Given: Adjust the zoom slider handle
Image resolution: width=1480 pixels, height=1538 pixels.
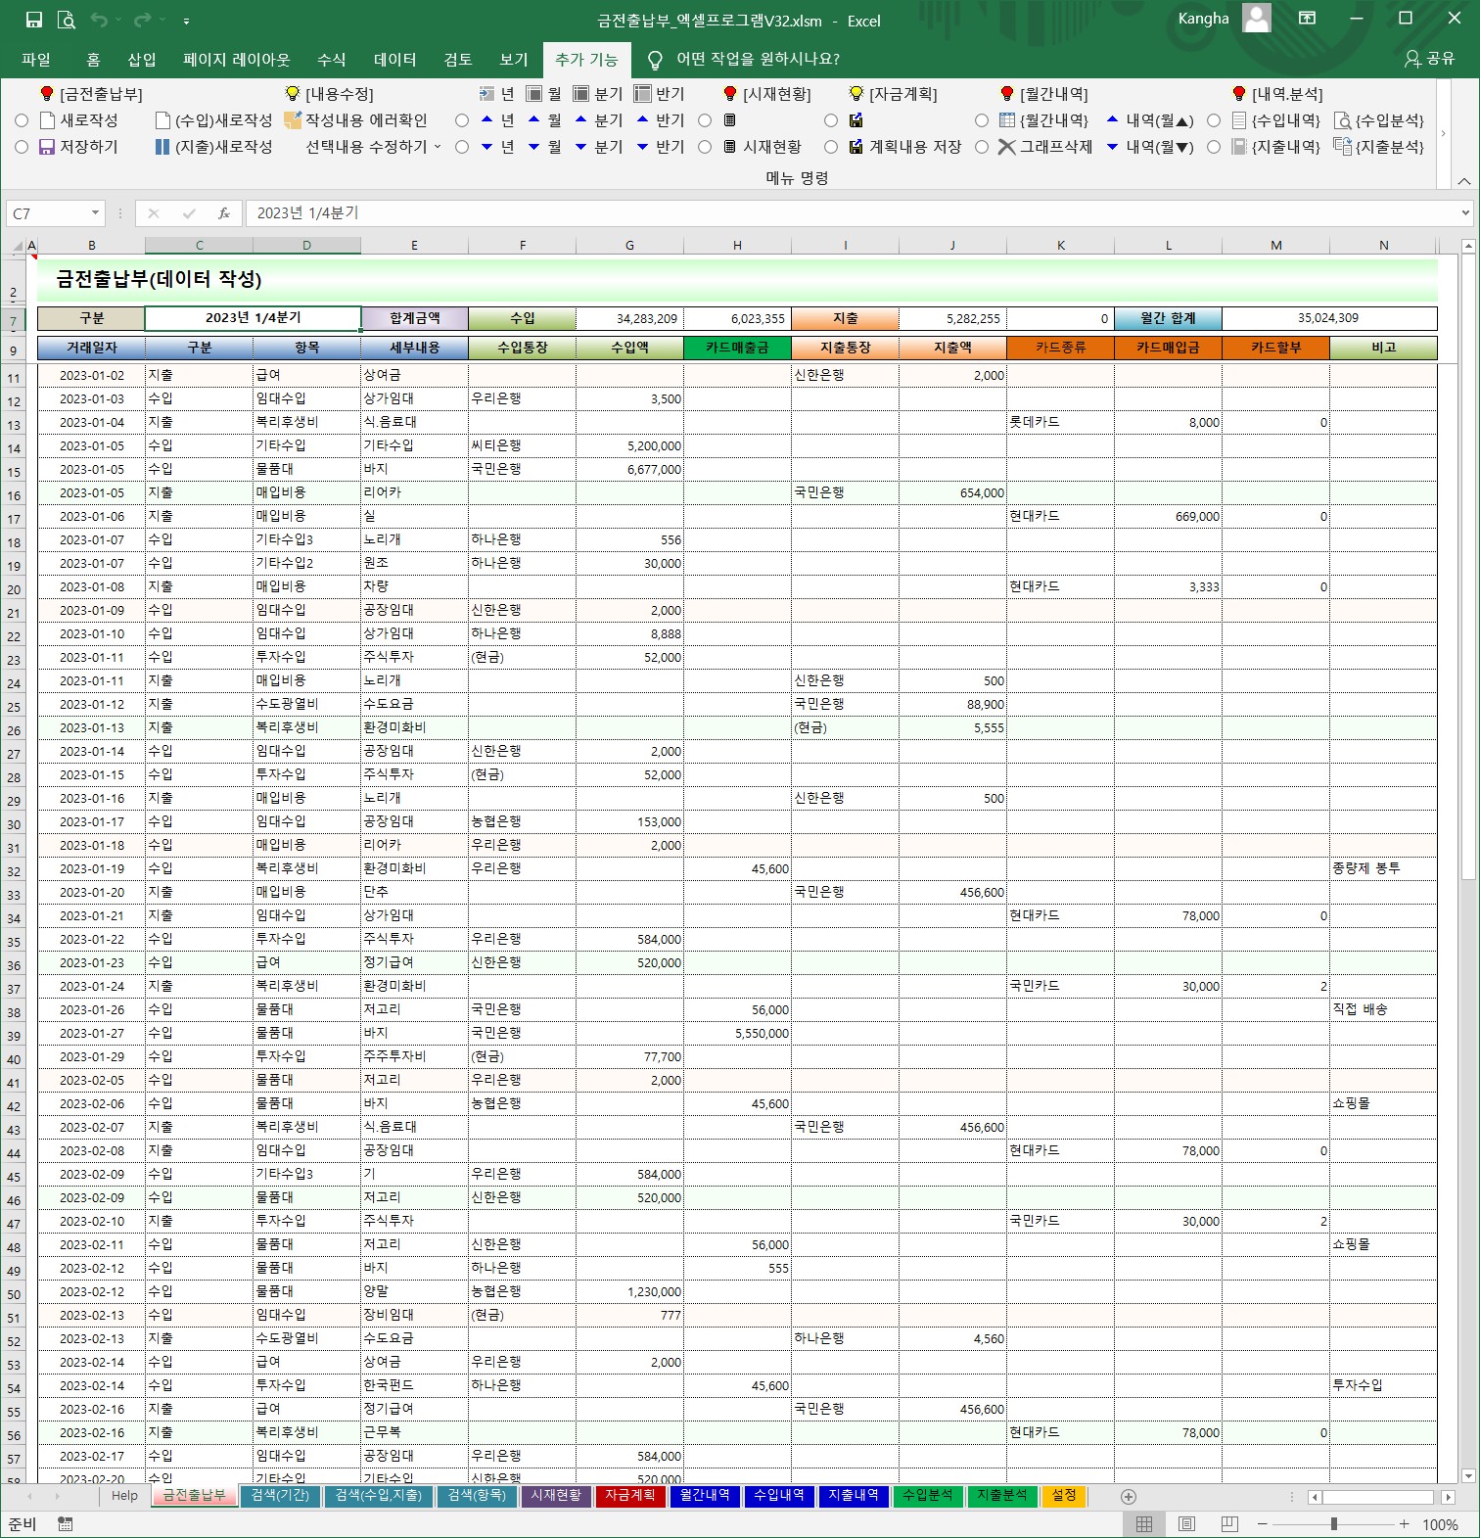Looking at the screenshot, I should coord(1333,1524).
